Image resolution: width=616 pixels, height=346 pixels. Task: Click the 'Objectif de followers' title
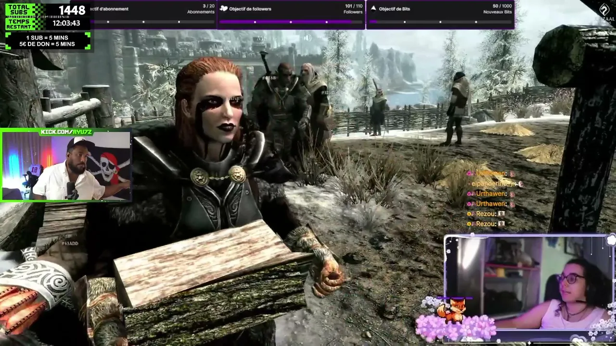[x=250, y=9]
